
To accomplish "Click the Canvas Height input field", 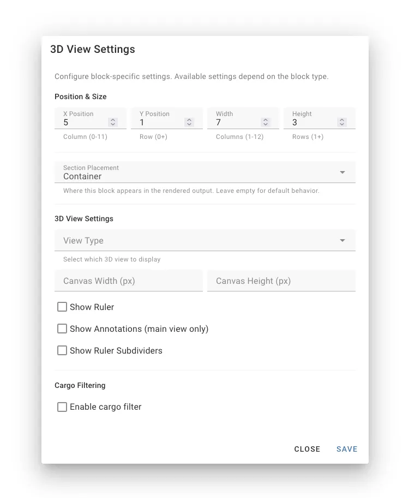I will [x=281, y=281].
